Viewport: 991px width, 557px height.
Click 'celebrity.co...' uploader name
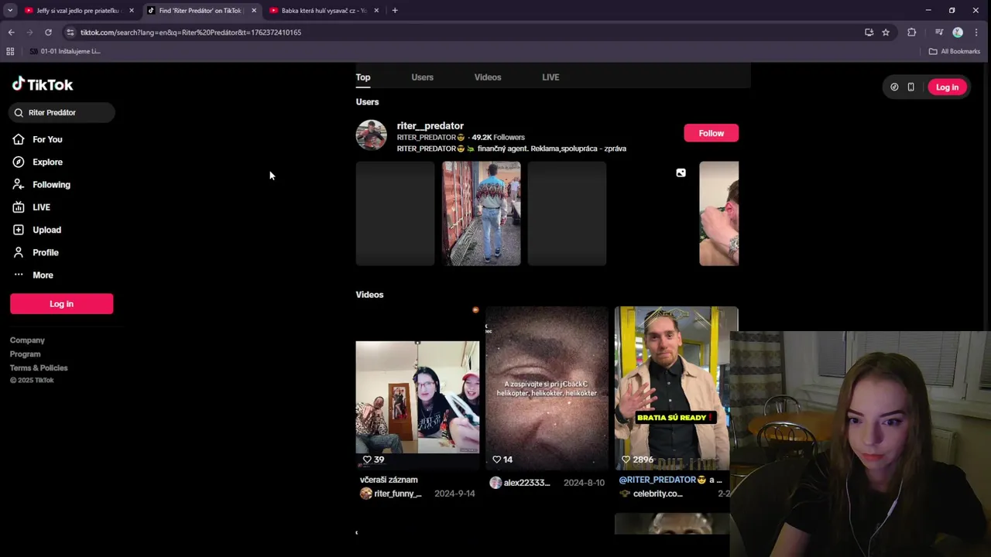(657, 494)
